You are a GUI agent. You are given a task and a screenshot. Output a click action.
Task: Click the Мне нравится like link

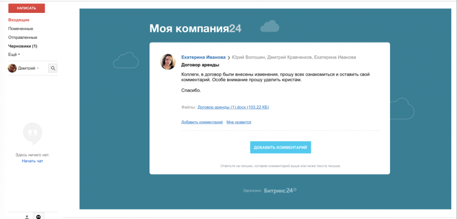pos(239,122)
